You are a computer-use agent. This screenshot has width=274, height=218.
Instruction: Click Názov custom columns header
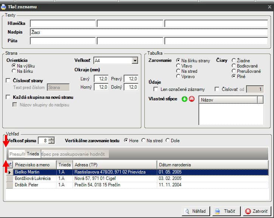coord(228,100)
